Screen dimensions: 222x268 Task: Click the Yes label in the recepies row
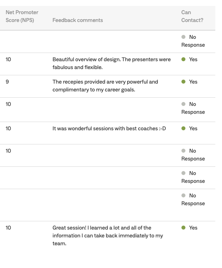193,82
